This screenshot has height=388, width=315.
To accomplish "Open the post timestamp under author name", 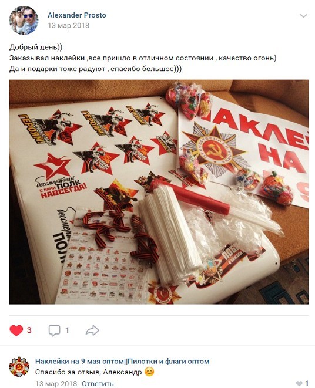I will (68, 25).
